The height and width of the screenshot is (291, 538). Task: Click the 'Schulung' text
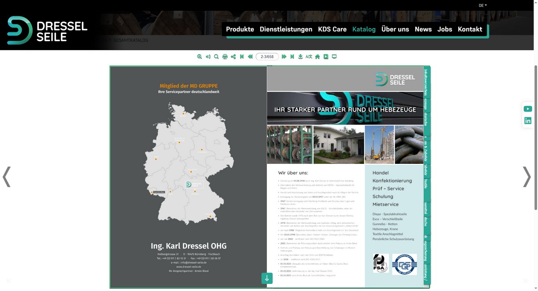(383, 197)
